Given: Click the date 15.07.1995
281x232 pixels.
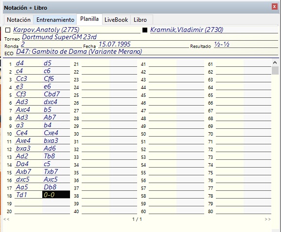Looking at the screenshot, I should 115,44.
